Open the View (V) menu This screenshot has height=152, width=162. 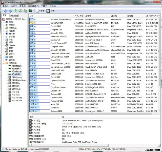point(14,6)
